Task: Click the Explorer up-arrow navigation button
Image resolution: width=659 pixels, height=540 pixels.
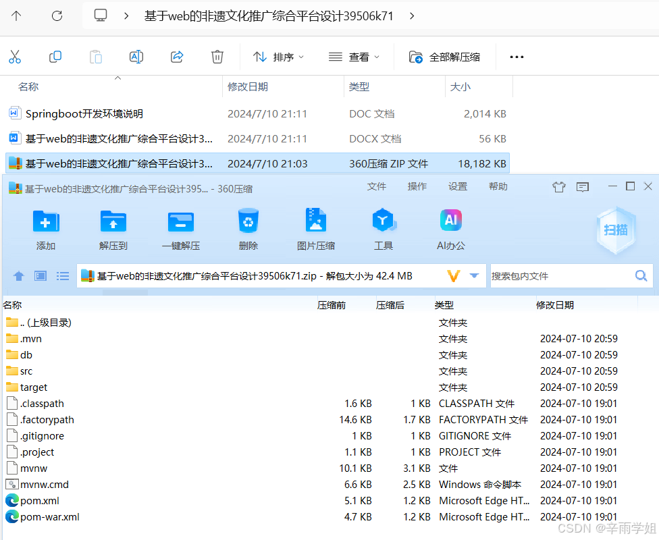Action: point(16,16)
